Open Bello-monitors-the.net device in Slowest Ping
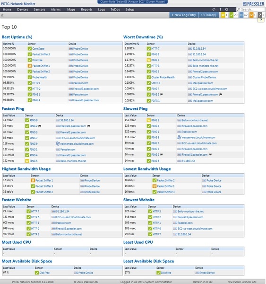 (x=195, y=120)
